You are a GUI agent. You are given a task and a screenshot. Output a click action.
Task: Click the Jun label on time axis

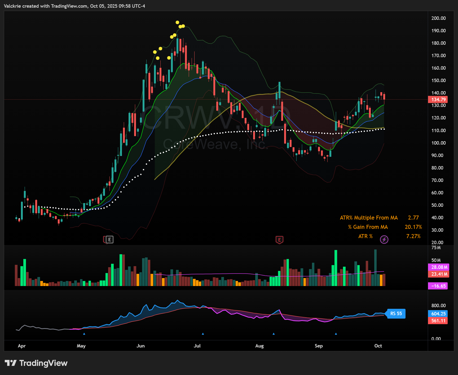tap(140, 346)
